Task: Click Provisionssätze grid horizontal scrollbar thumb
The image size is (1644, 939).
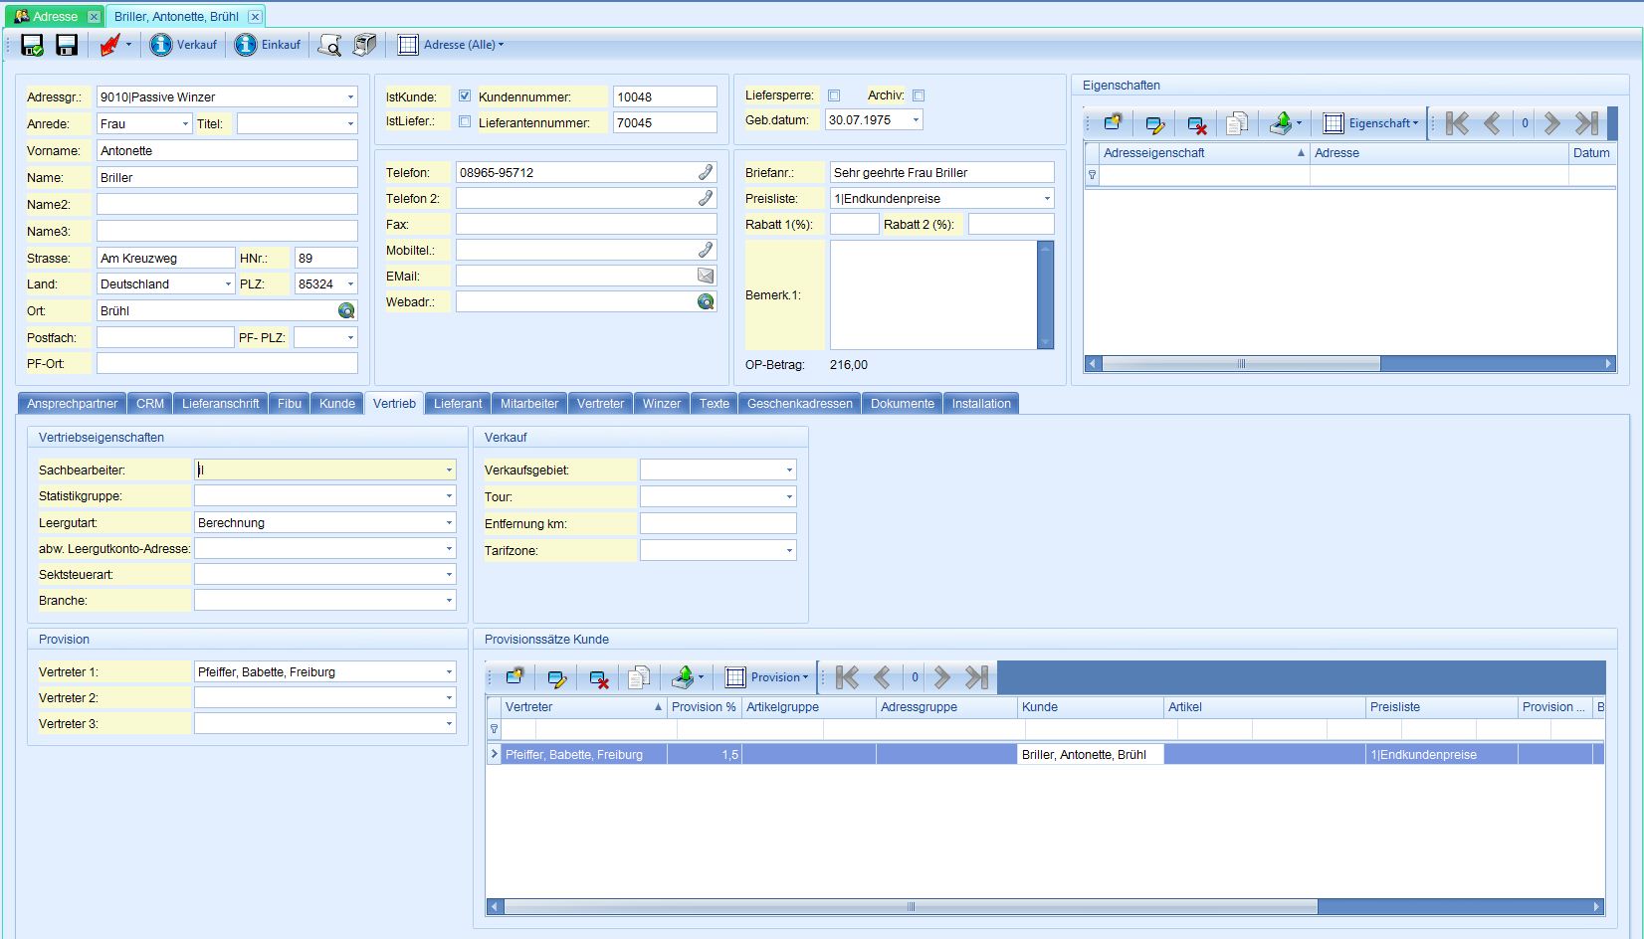Action: click(x=911, y=907)
